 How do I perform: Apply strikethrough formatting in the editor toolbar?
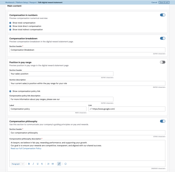point(42,164)
